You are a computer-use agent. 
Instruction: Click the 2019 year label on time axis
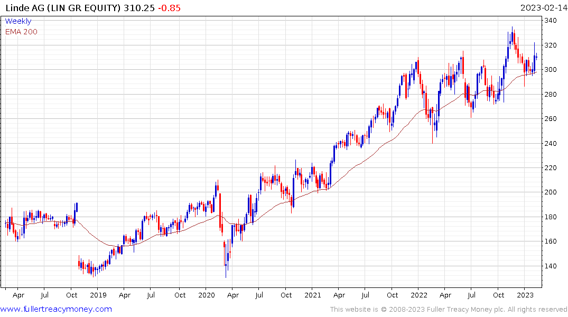point(98,295)
